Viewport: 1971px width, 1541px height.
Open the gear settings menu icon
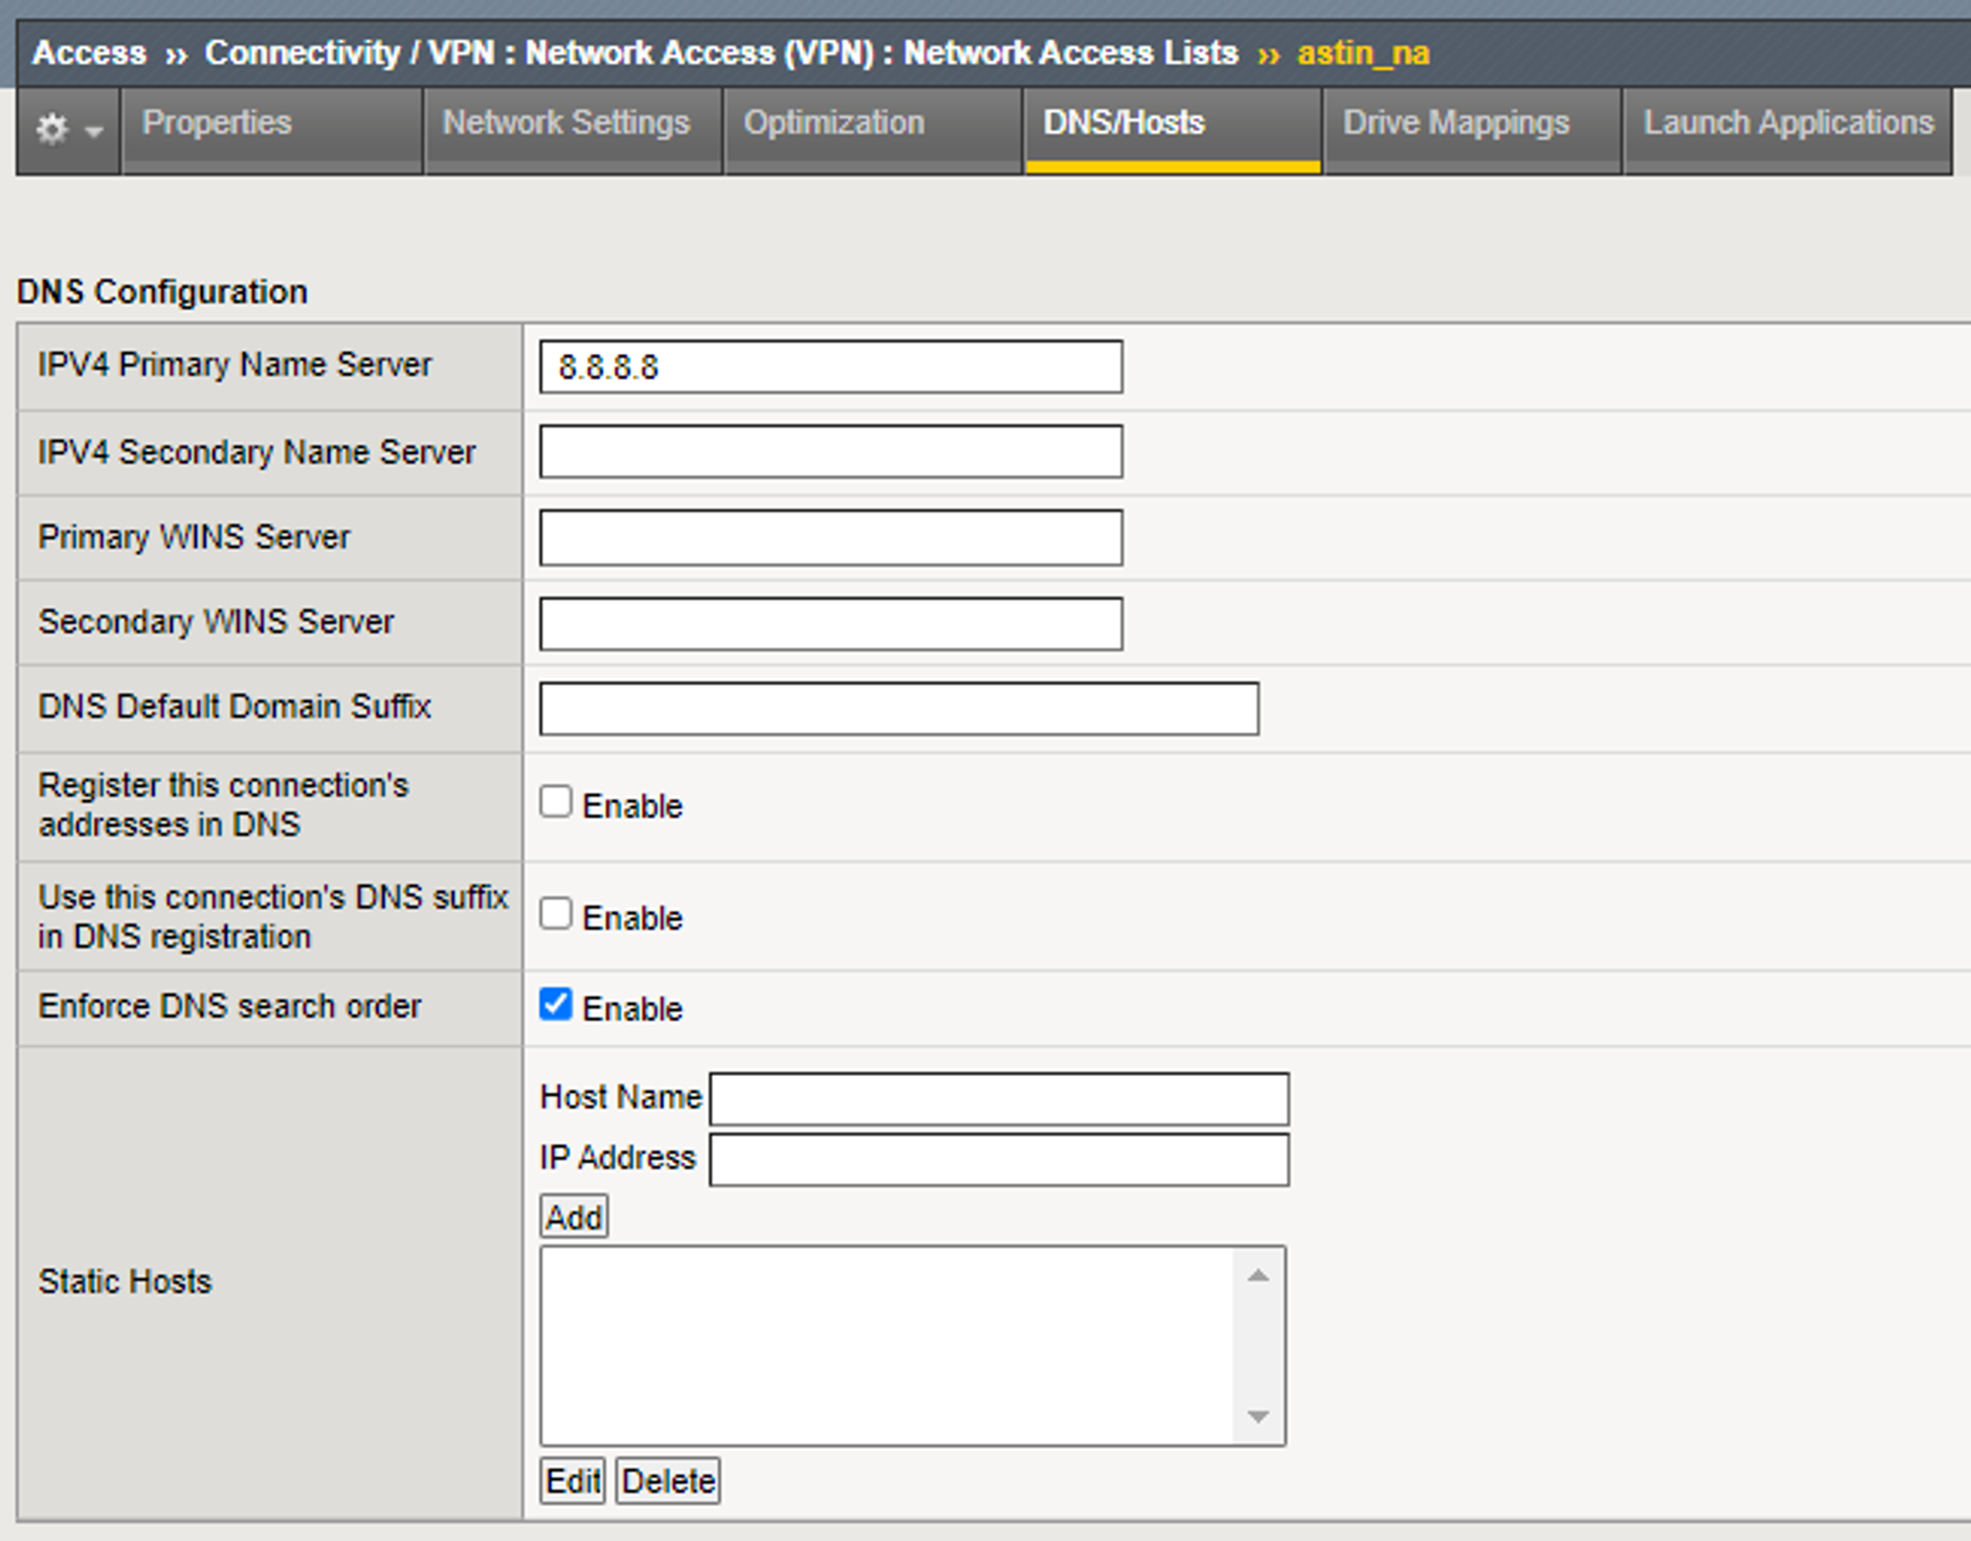[x=52, y=129]
